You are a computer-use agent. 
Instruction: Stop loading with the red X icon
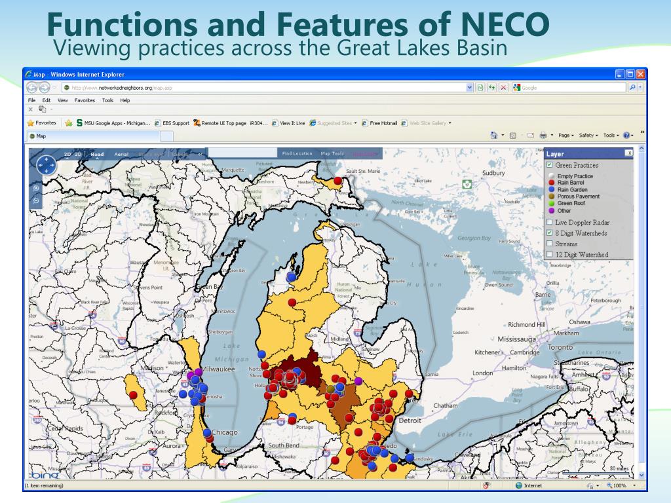tap(503, 88)
